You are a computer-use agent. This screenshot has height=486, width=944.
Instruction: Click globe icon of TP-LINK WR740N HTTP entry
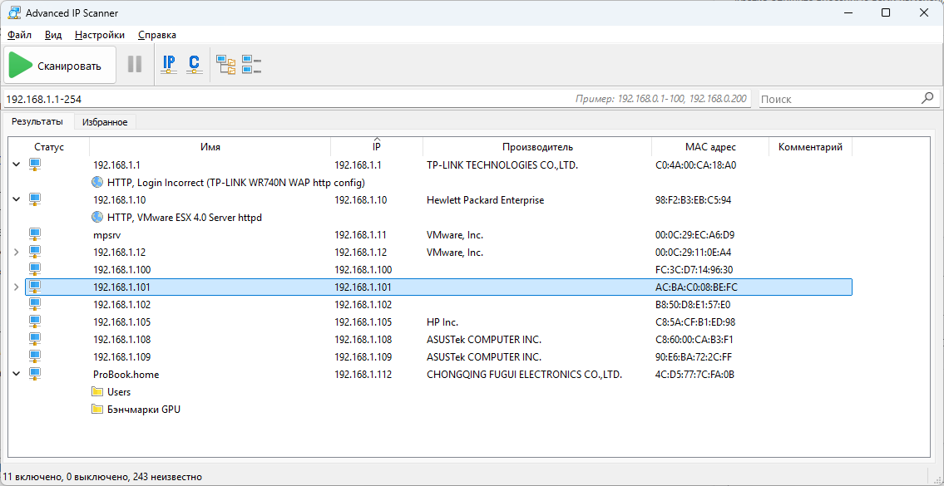click(x=97, y=182)
